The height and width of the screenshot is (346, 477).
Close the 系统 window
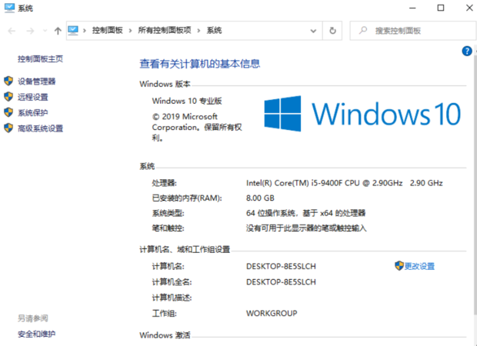[x=469, y=8]
